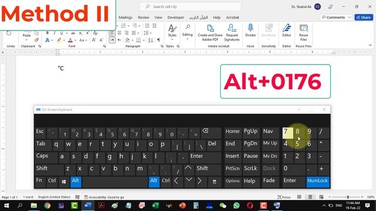
Task: Open the Acrobat tab
Action: (x=233, y=18)
